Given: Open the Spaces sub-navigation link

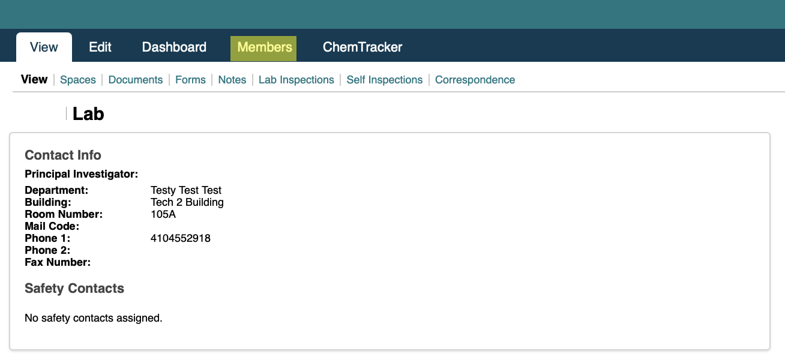Looking at the screenshot, I should pyautogui.click(x=78, y=80).
